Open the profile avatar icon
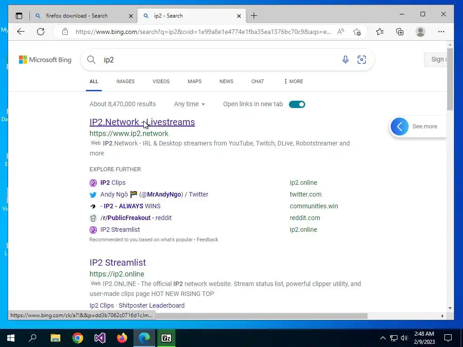Viewport: 463px width, 347px height. [420, 32]
